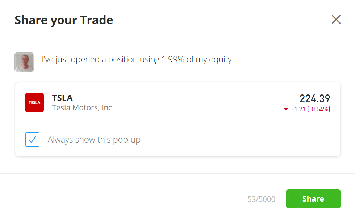Open the user profile avatar
Image resolution: width=355 pixels, height=216 pixels.
coord(24,62)
